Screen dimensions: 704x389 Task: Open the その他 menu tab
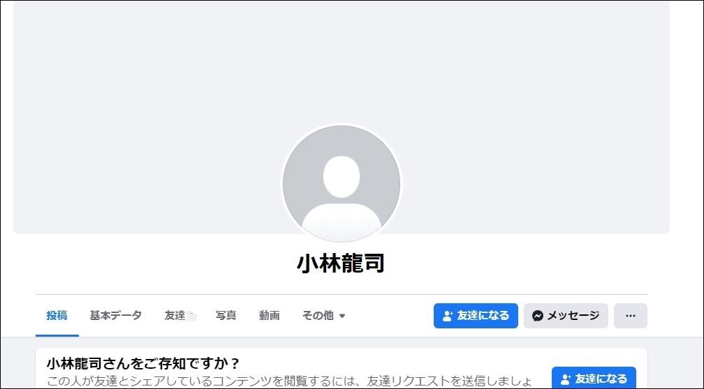[x=323, y=316]
